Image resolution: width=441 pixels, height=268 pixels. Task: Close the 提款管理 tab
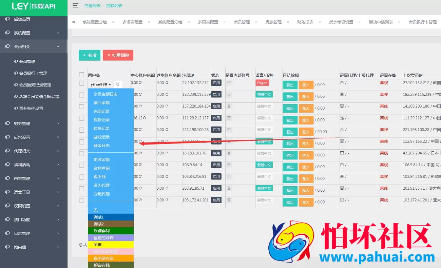pos(288,22)
